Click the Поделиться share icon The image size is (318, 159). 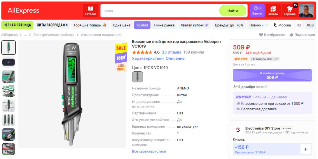click(302, 35)
